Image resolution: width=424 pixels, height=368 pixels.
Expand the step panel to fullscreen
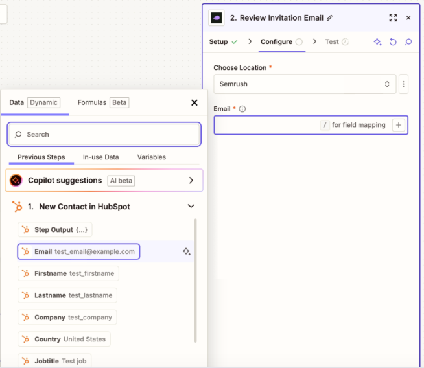(393, 18)
